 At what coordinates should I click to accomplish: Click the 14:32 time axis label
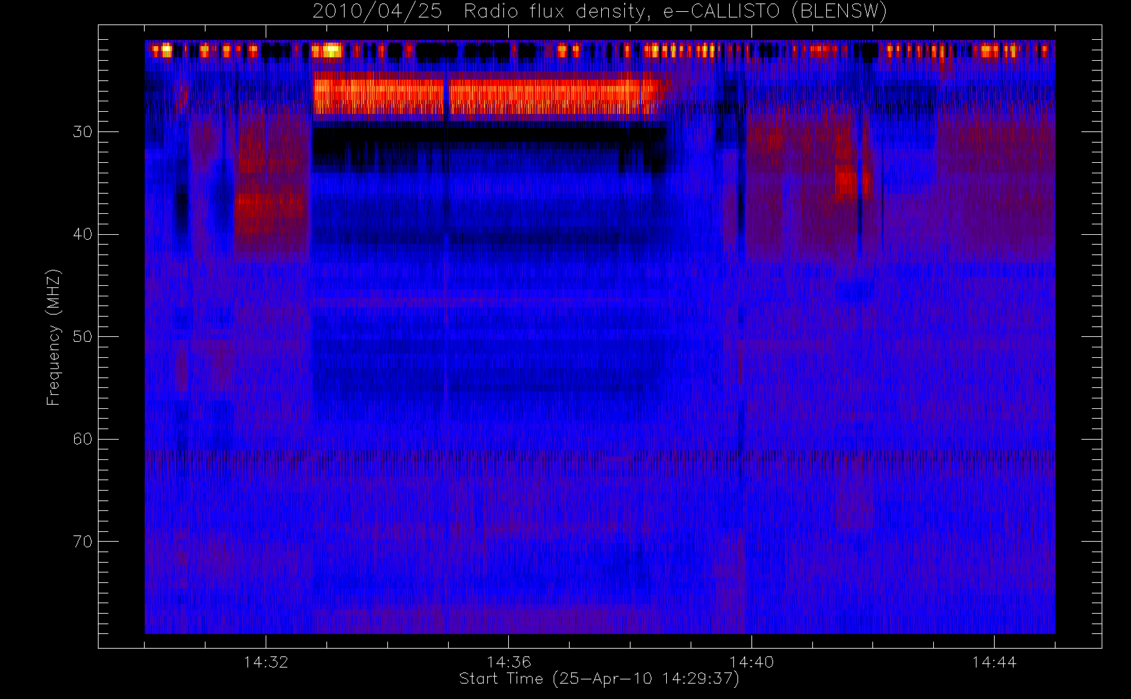coord(266,662)
